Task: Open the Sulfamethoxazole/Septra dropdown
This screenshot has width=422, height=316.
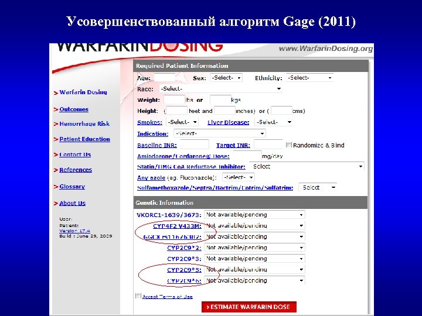Action: tap(318, 188)
